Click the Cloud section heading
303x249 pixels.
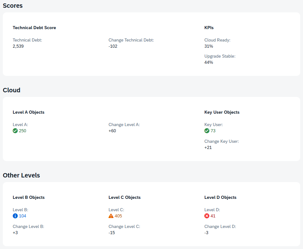pyautogui.click(x=11, y=90)
